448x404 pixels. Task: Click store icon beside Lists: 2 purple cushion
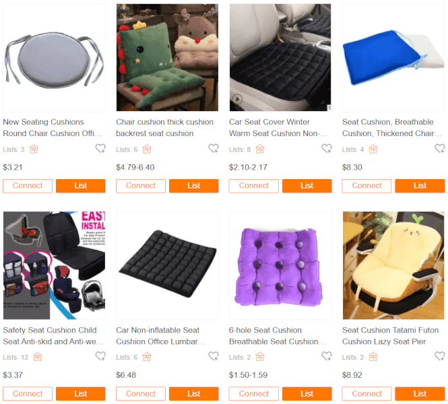click(x=260, y=357)
